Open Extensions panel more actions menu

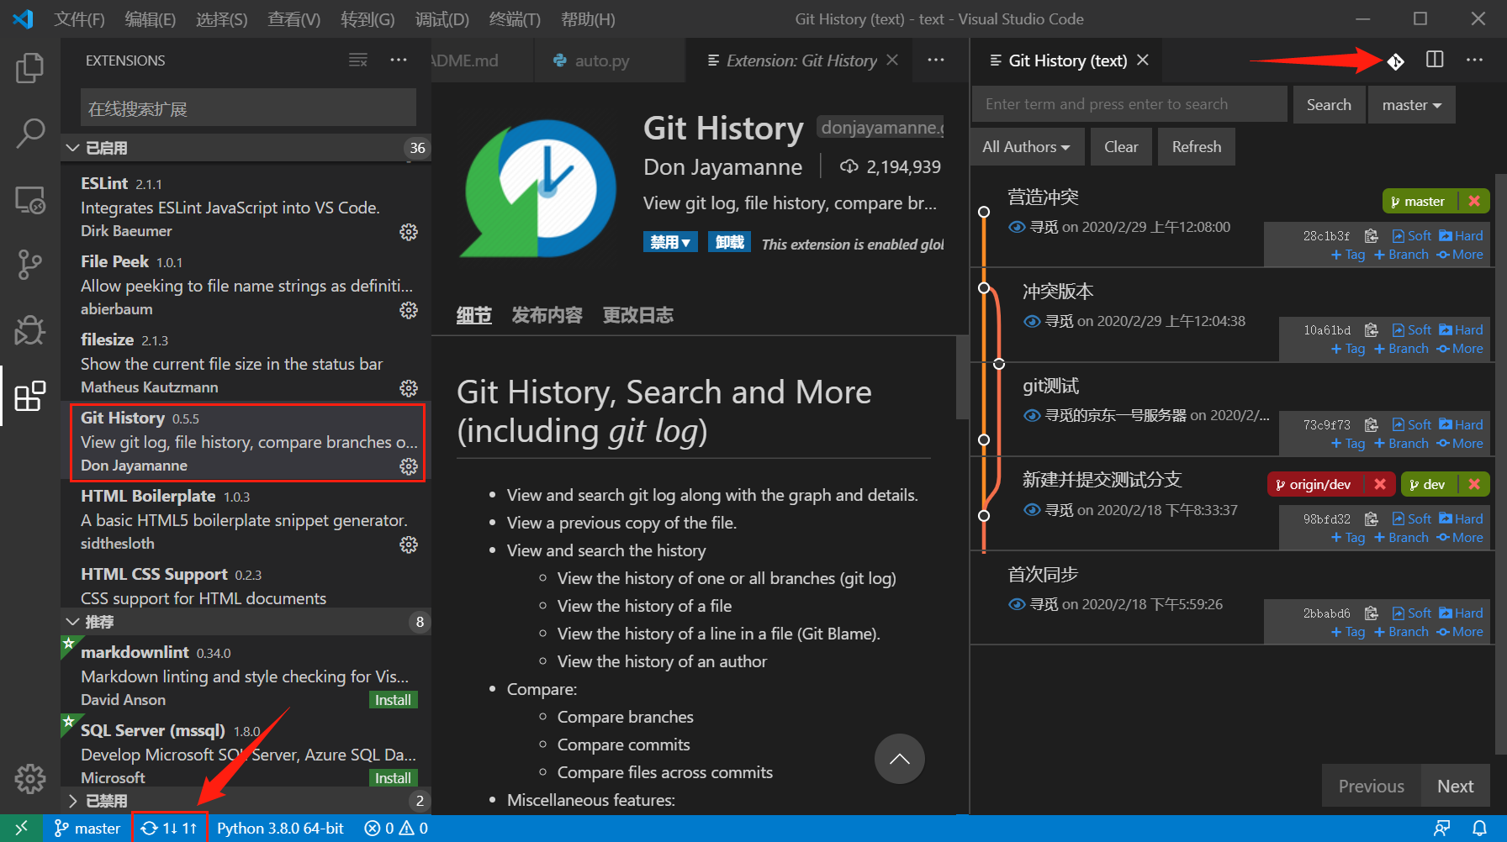point(399,61)
